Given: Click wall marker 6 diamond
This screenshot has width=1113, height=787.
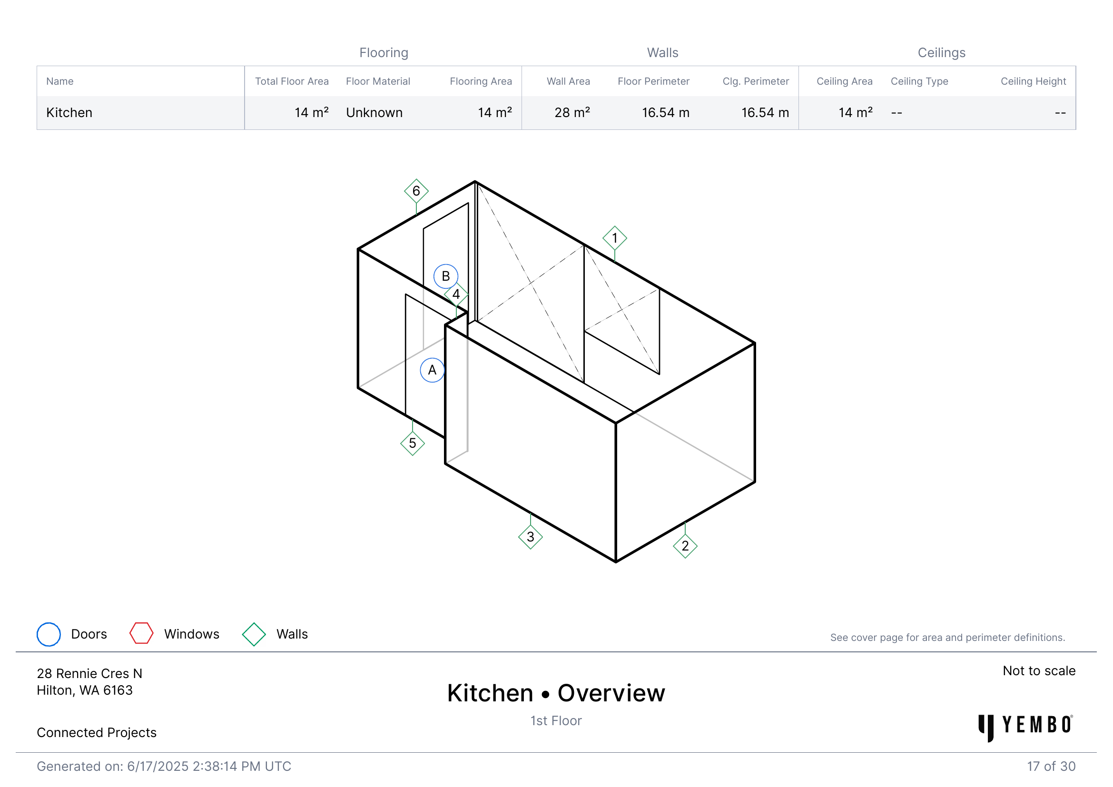Looking at the screenshot, I should point(416,191).
